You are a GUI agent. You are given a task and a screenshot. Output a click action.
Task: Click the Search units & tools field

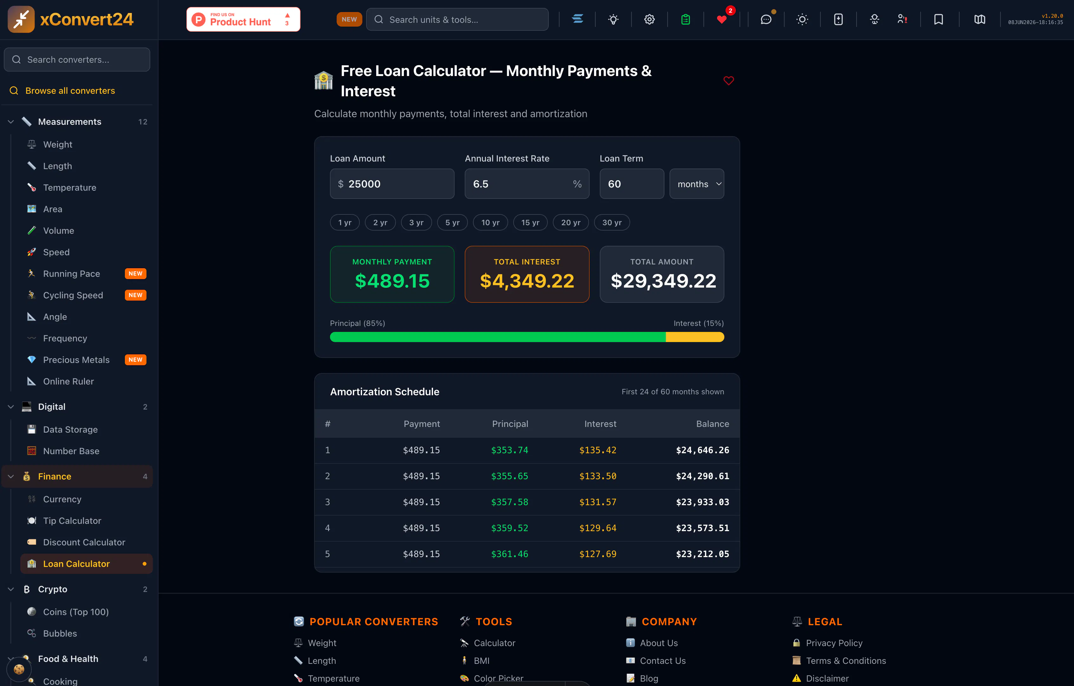pyautogui.click(x=457, y=19)
